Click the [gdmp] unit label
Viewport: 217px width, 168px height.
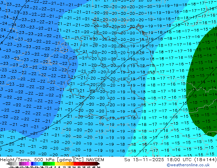[x=65, y=160]
